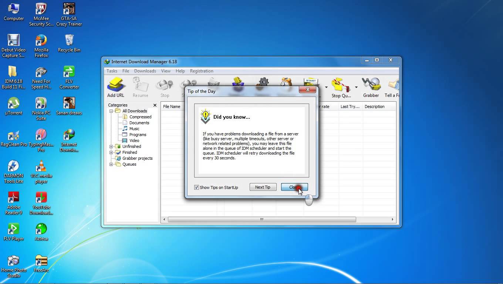Screen dimensions: 503x284
Task: Click the Tell a Friend toolbar icon
Action: point(392,88)
